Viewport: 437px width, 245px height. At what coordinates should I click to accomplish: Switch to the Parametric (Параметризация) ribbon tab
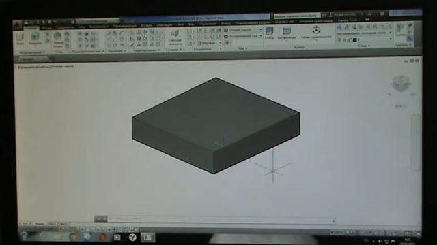point(124,26)
